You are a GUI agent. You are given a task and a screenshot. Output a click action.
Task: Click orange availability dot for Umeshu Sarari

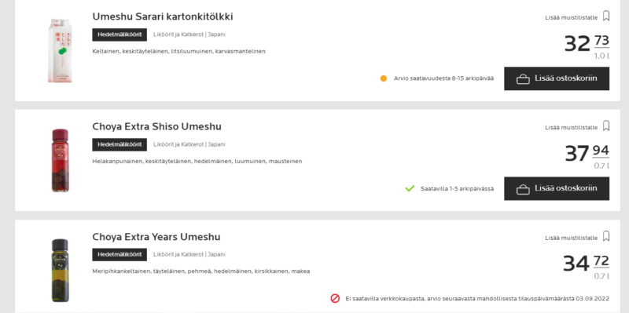pos(384,78)
